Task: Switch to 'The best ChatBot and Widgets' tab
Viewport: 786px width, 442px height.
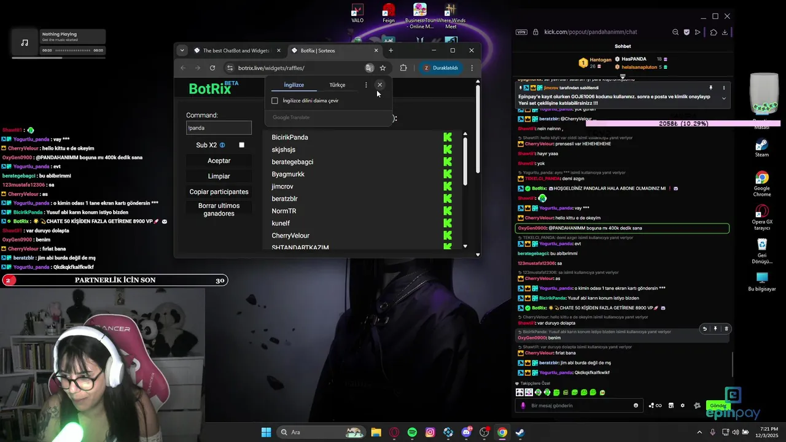Action: (236, 50)
